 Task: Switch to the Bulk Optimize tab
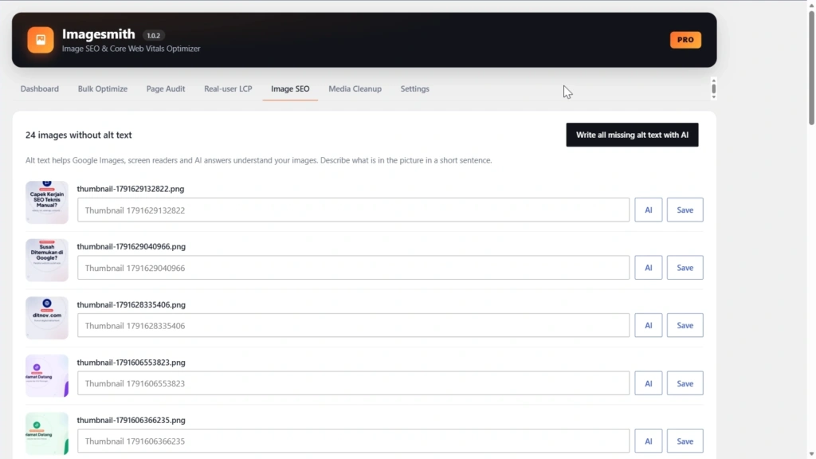(103, 88)
